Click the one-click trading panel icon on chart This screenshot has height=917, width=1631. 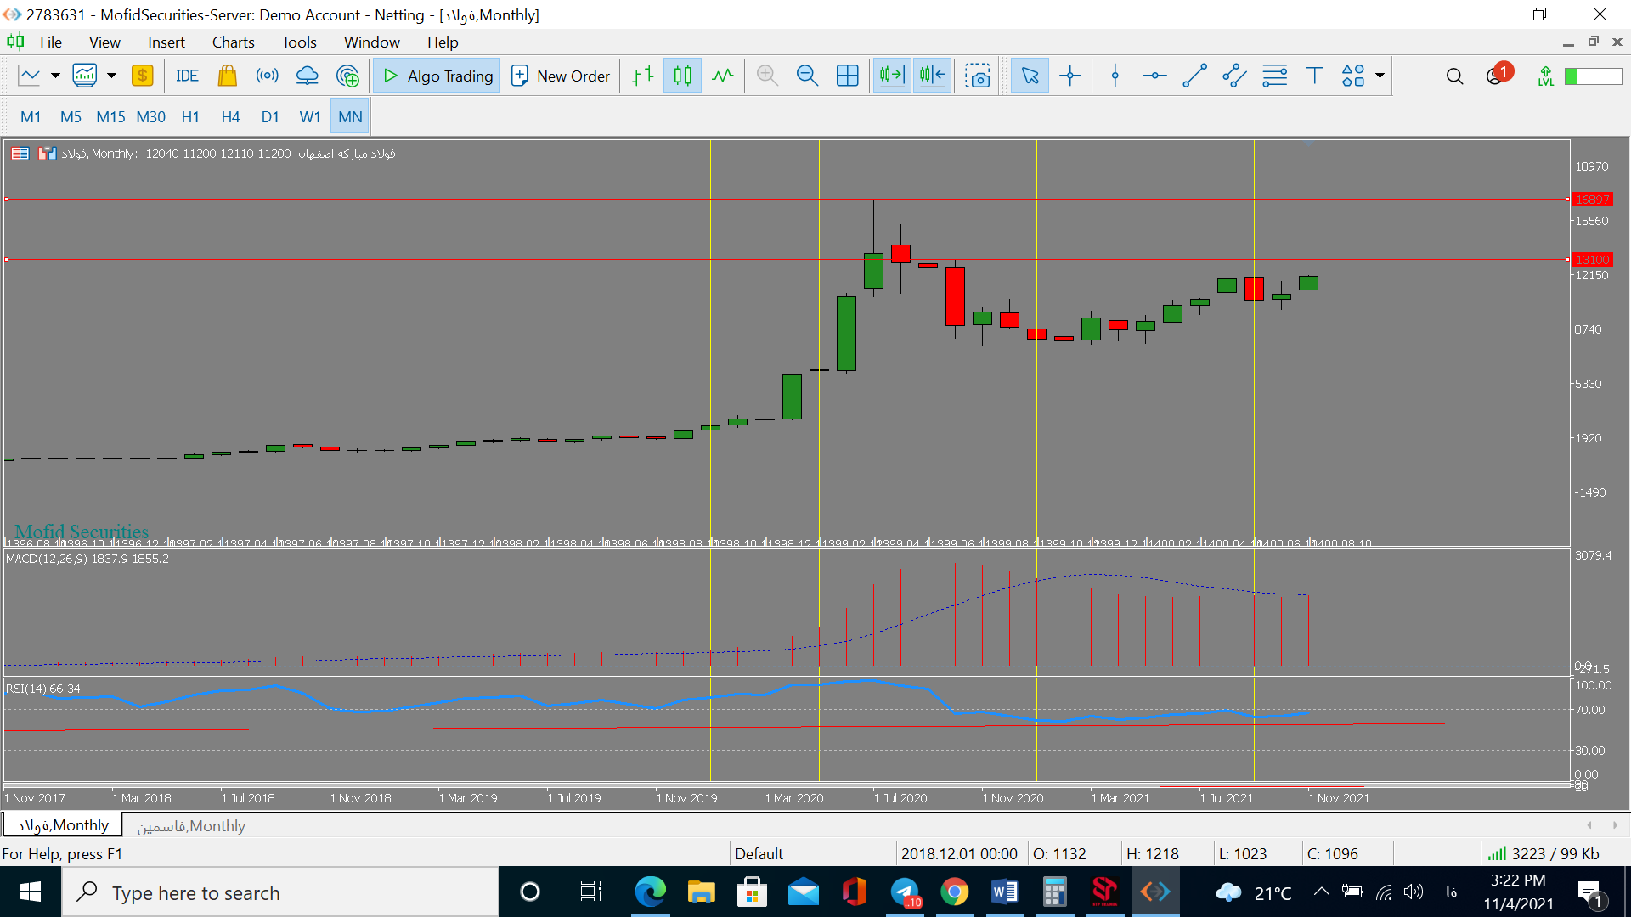click(20, 154)
